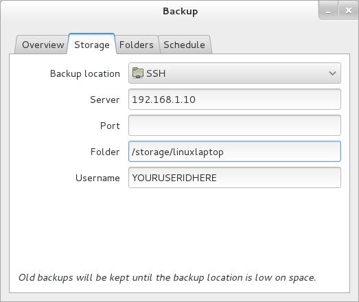
Task: Open the SSH backup location combo box
Action: (x=235, y=73)
